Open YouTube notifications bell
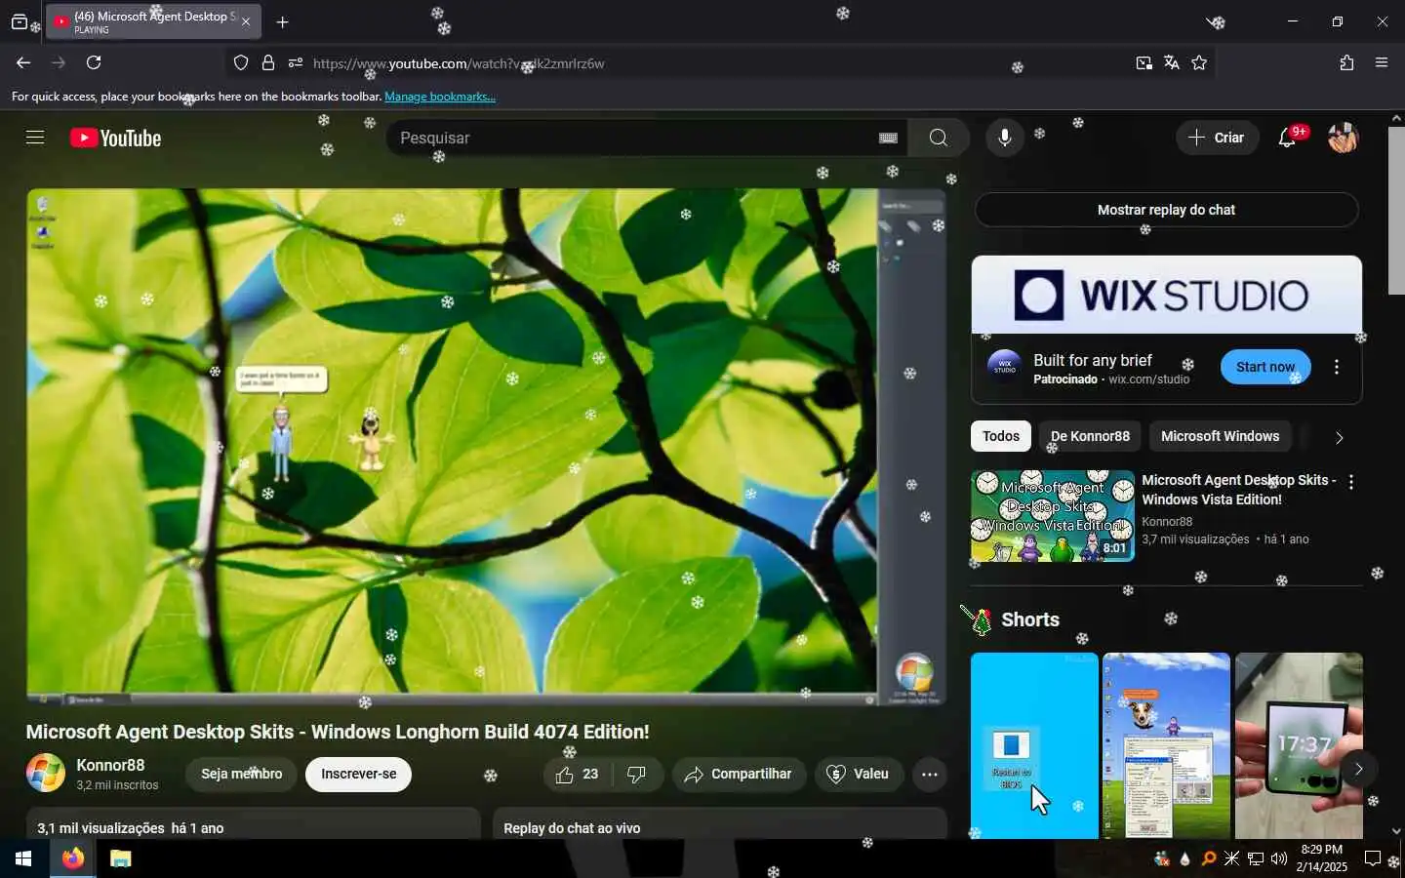 click(x=1288, y=138)
